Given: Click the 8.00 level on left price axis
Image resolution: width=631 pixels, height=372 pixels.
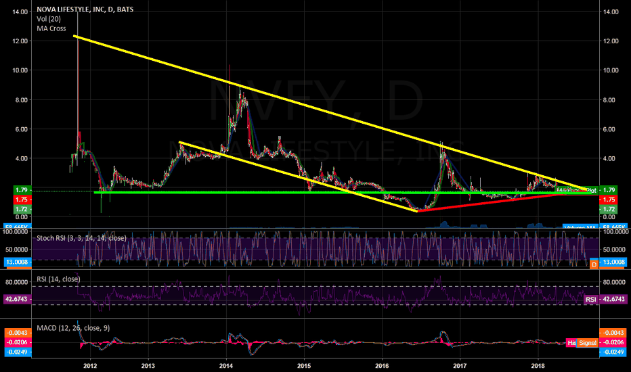Looking at the screenshot, I should pos(22,99).
